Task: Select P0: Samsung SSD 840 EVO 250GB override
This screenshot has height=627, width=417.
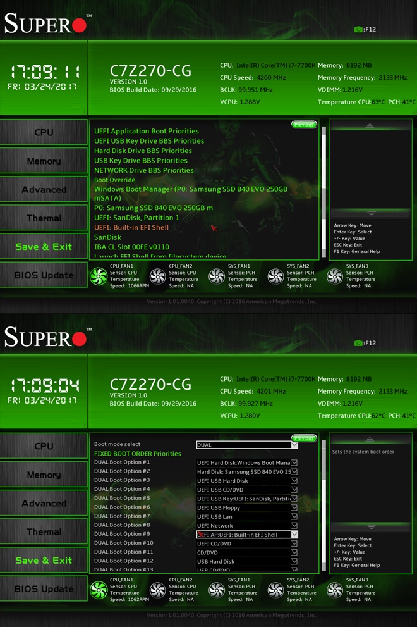Action: click(x=154, y=208)
